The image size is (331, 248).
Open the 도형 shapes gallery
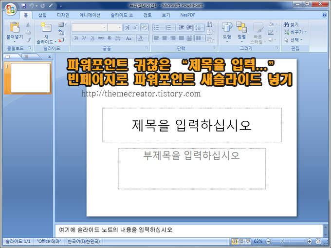(227, 32)
